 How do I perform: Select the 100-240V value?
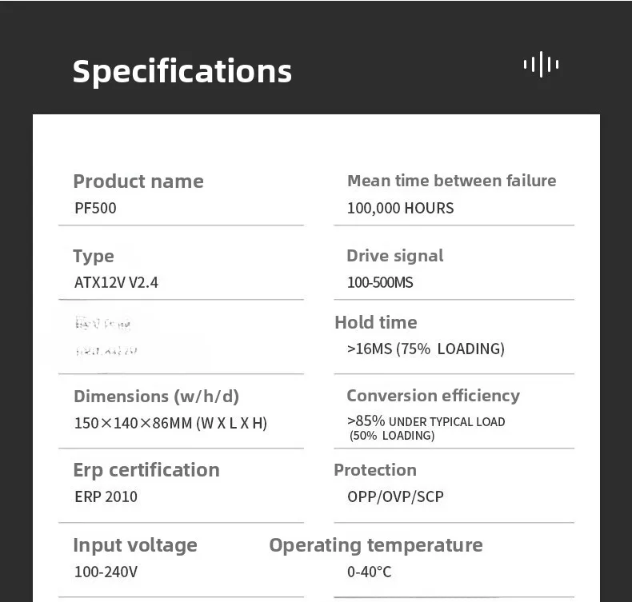106,572
